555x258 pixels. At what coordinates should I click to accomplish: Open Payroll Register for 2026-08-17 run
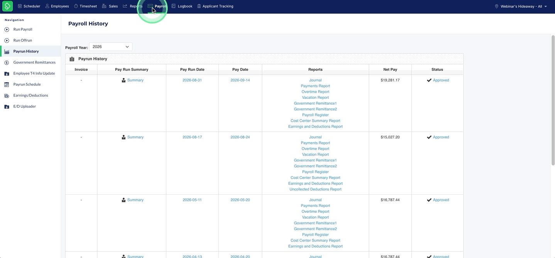click(x=315, y=172)
